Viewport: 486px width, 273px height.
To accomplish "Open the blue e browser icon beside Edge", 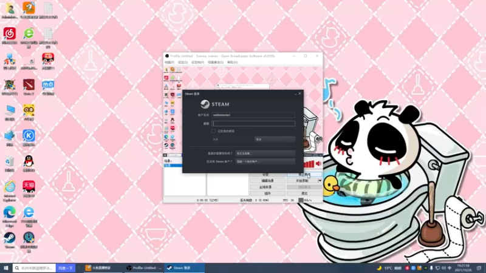I will [29, 213].
